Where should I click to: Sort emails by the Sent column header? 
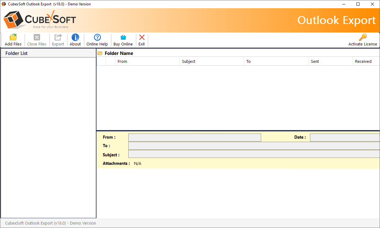[330, 61]
